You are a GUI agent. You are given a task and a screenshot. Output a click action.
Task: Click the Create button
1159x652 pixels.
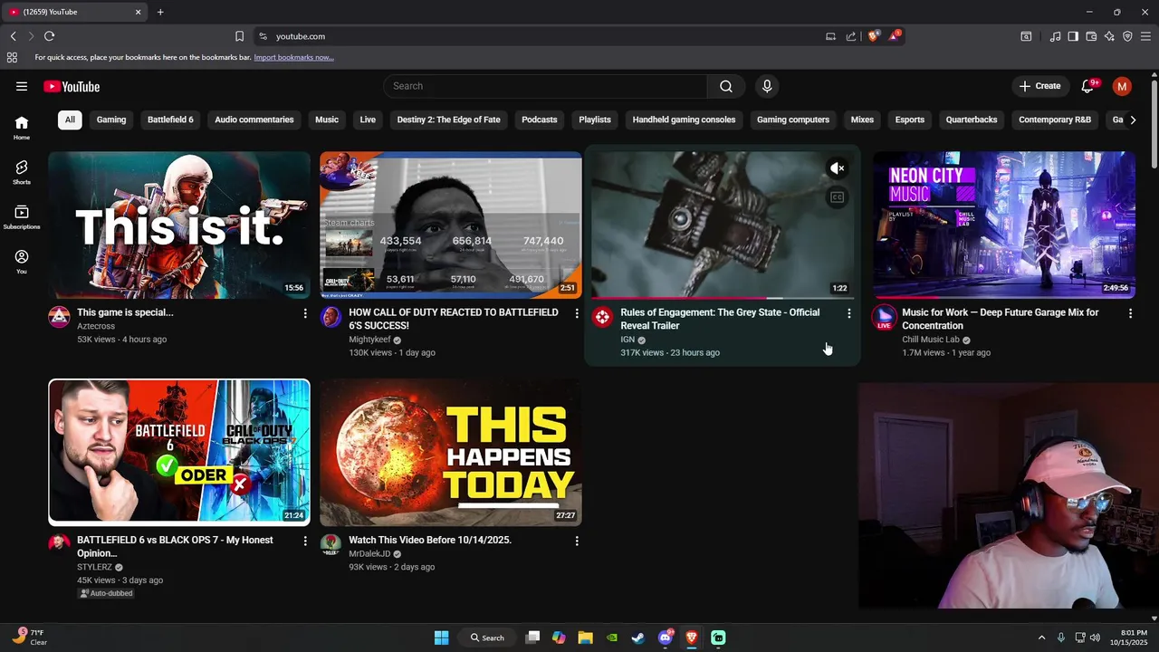click(1039, 86)
